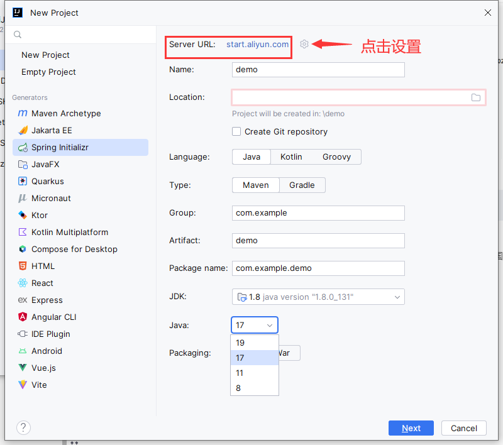Set the build type to Gradle

[x=302, y=185]
